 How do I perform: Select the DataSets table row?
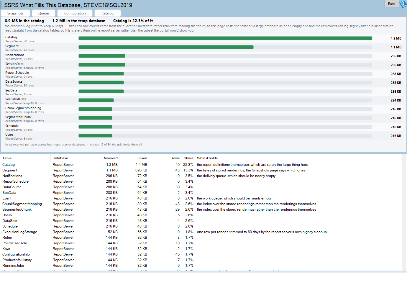tap(201, 221)
